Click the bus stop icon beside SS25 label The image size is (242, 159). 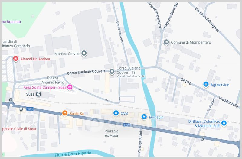21,109
